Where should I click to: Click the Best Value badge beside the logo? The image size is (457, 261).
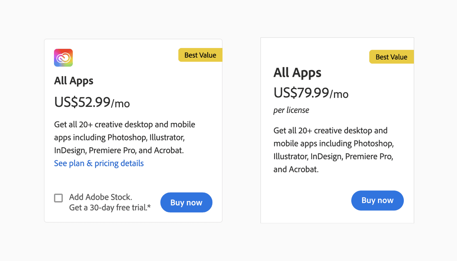[200, 55]
